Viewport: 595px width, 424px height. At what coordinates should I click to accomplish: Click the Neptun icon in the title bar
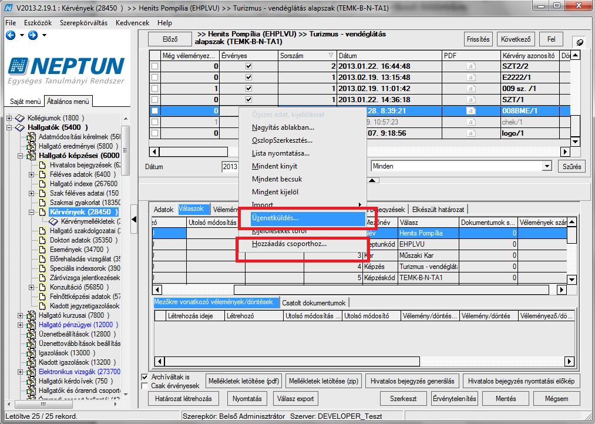[x=8, y=7]
